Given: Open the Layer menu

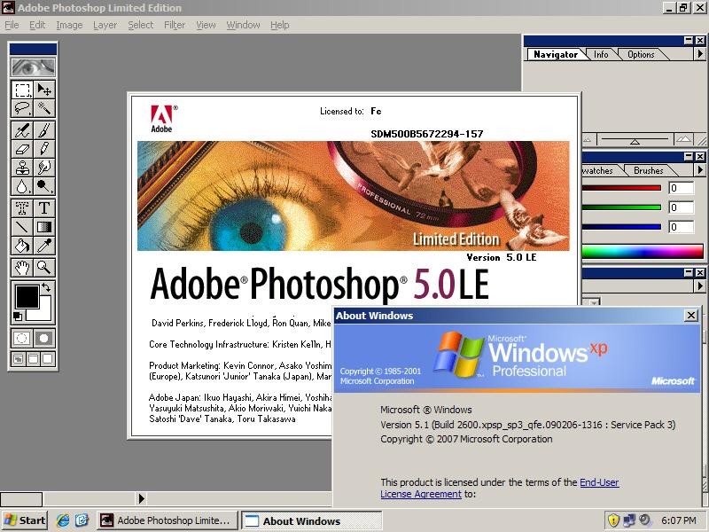Looking at the screenshot, I should [105, 25].
